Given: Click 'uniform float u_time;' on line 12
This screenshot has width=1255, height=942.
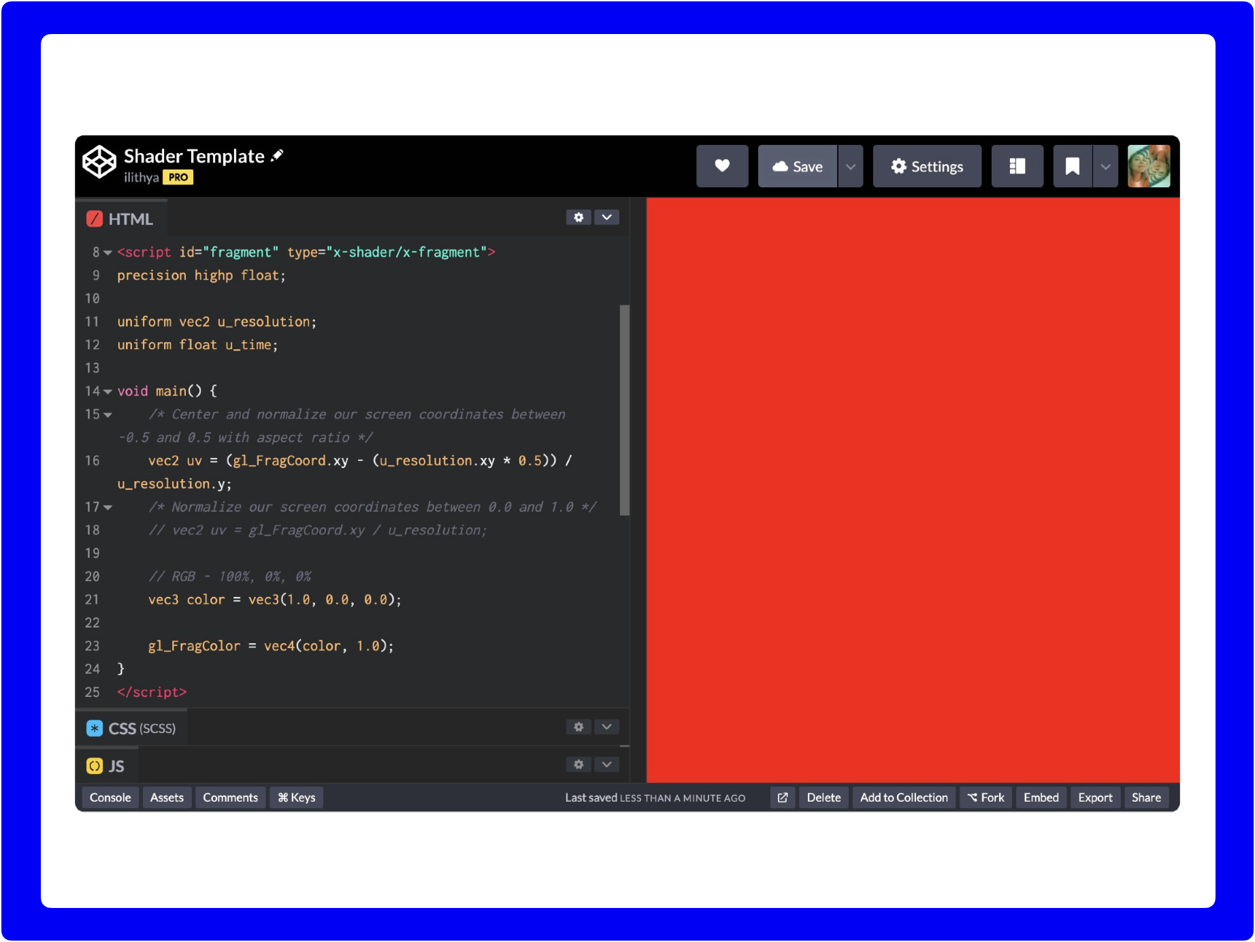Looking at the screenshot, I should (197, 345).
